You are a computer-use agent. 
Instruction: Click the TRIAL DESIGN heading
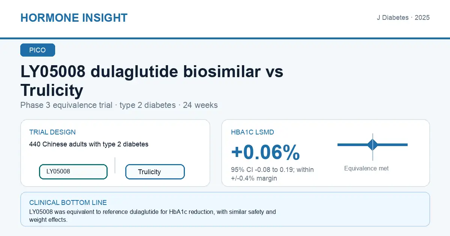pyautogui.click(x=52, y=132)
